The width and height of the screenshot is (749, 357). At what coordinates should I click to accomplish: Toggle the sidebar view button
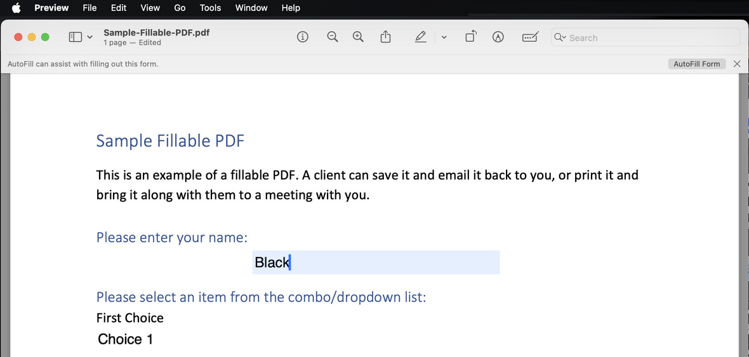(x=75, y=37)
